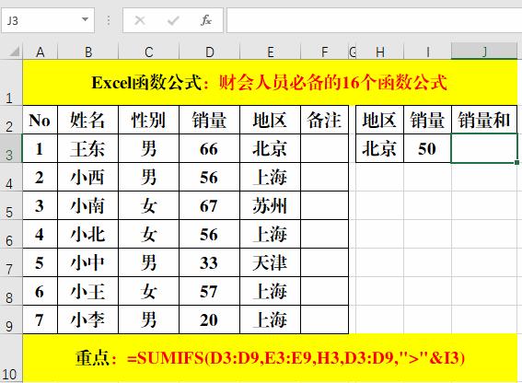Image resolution: width=522 pixels, height=383 pixels.
Task: Select column D header
Action: click(209, 52)
